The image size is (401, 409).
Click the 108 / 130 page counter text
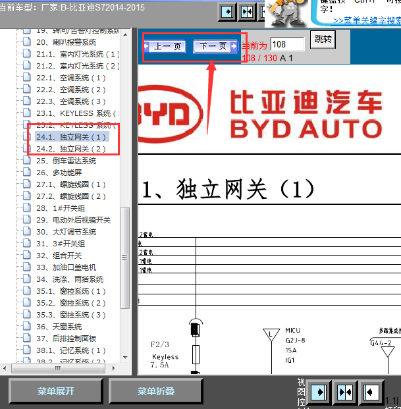coord(259,58)
